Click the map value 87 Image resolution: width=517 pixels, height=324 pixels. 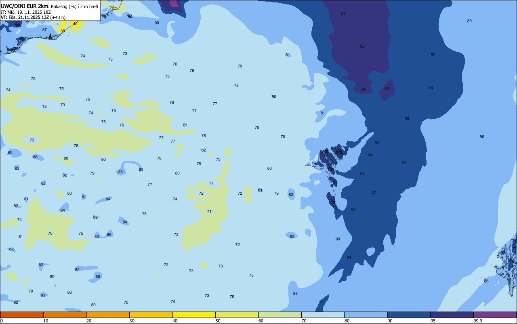[44, 30]
